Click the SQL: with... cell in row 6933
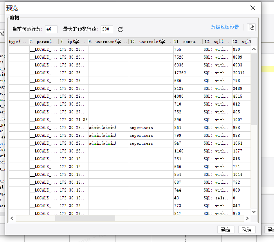This screenshot has height=242, width=274. tap(217, 65)
